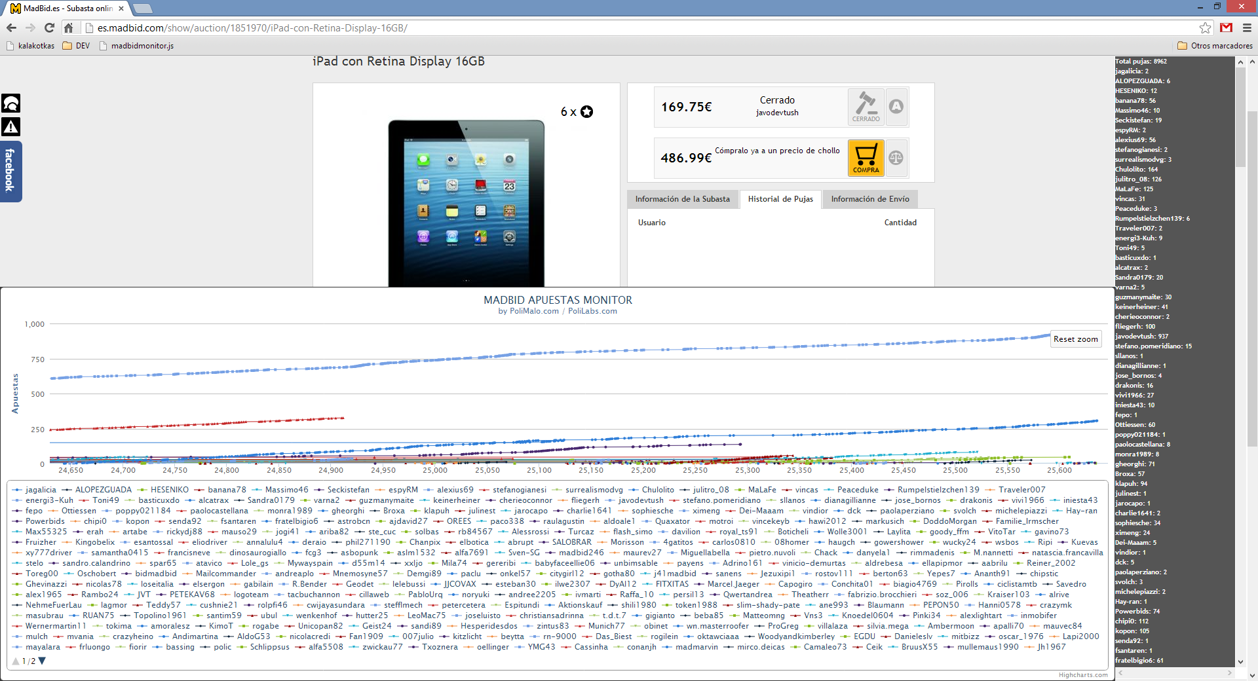Go to the browser home icon

pos(68,28)
